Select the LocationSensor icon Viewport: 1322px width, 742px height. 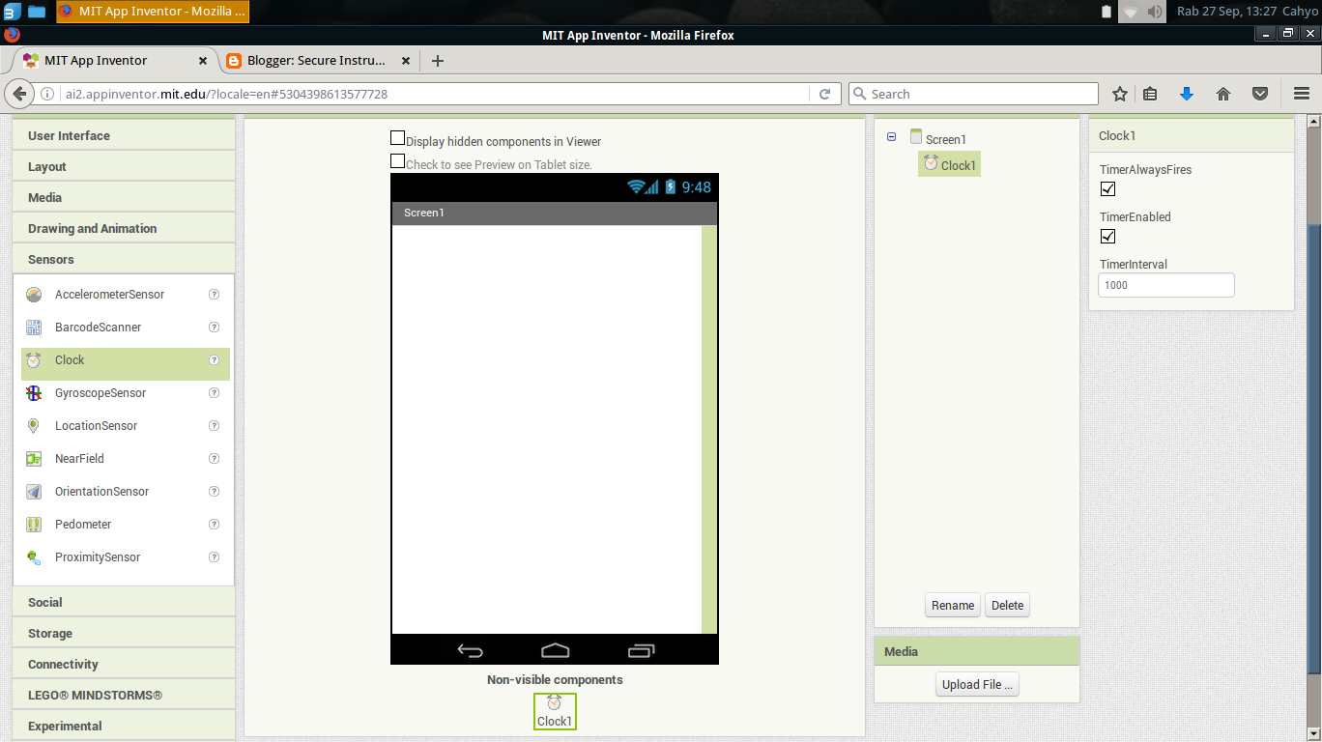coord(34,425)
